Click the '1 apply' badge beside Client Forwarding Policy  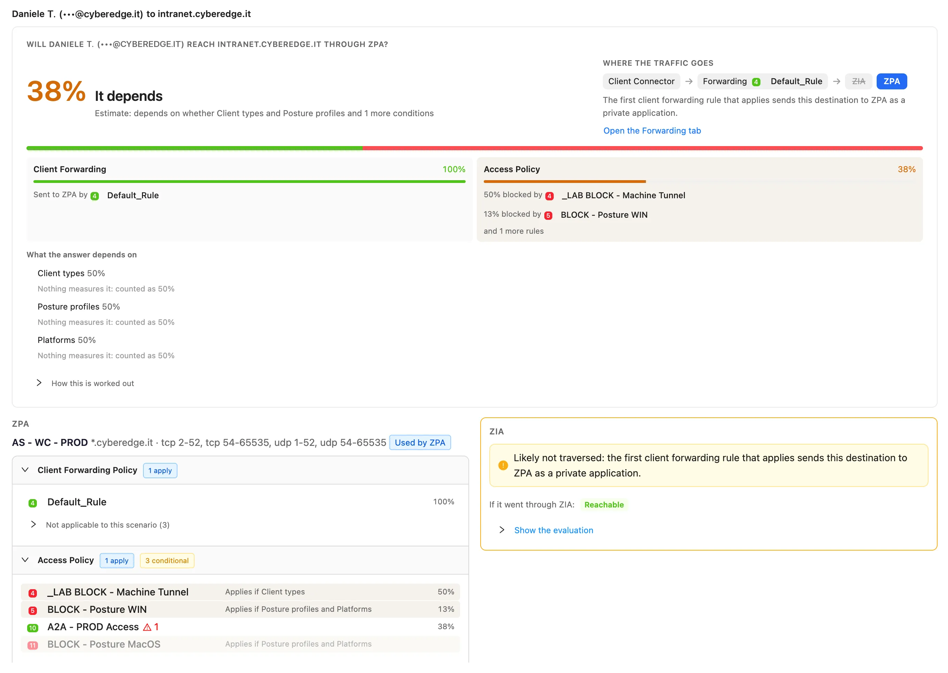(160, 470)
